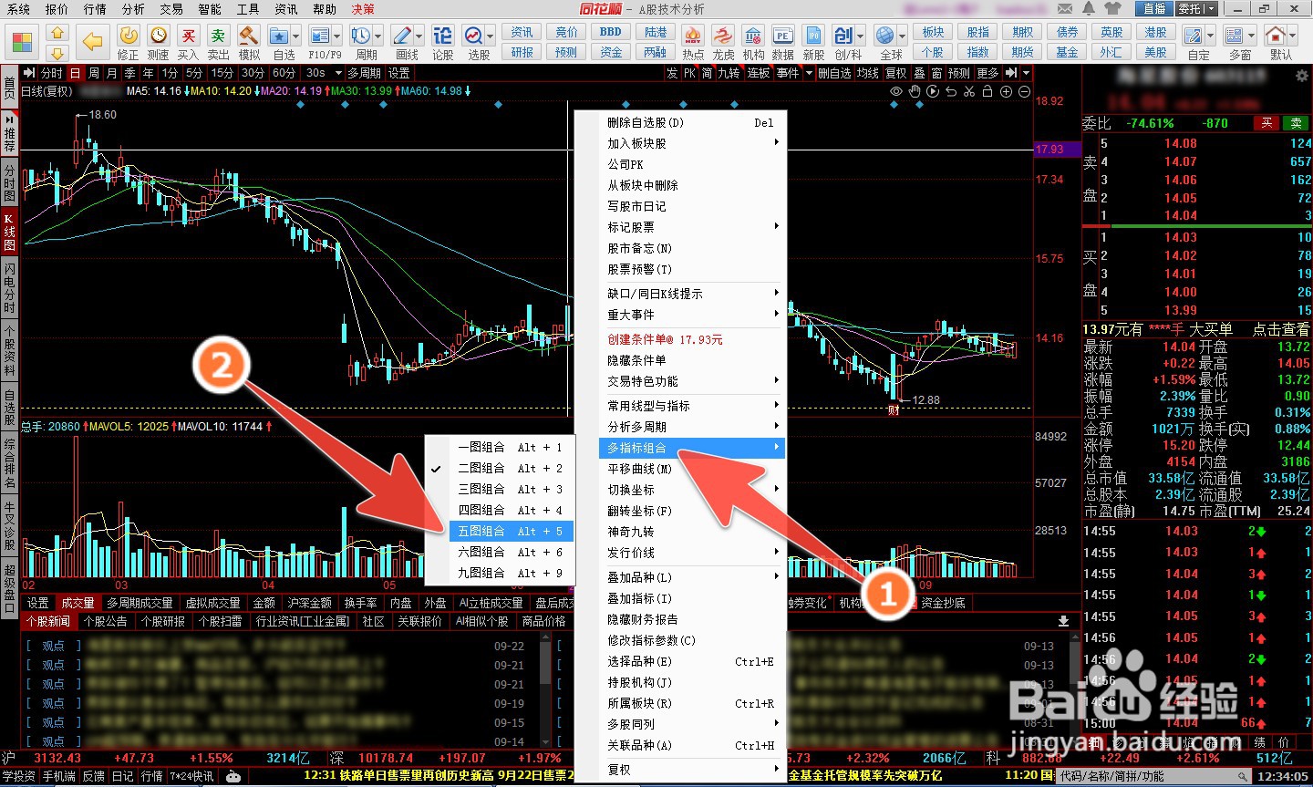Switch to 成交量 indicator tab
Image resolution: width=1313 pixels, height=787 pixels.
point(78,603)
